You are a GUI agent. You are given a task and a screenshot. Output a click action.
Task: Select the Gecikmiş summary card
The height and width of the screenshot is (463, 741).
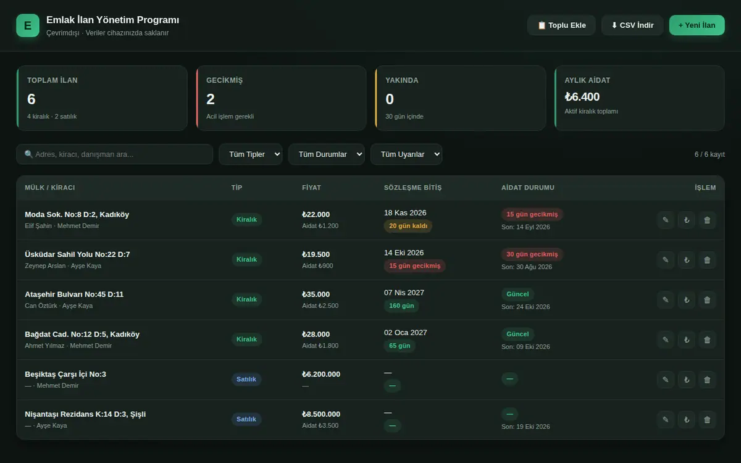pyautogui.click(x=281, y=98)
